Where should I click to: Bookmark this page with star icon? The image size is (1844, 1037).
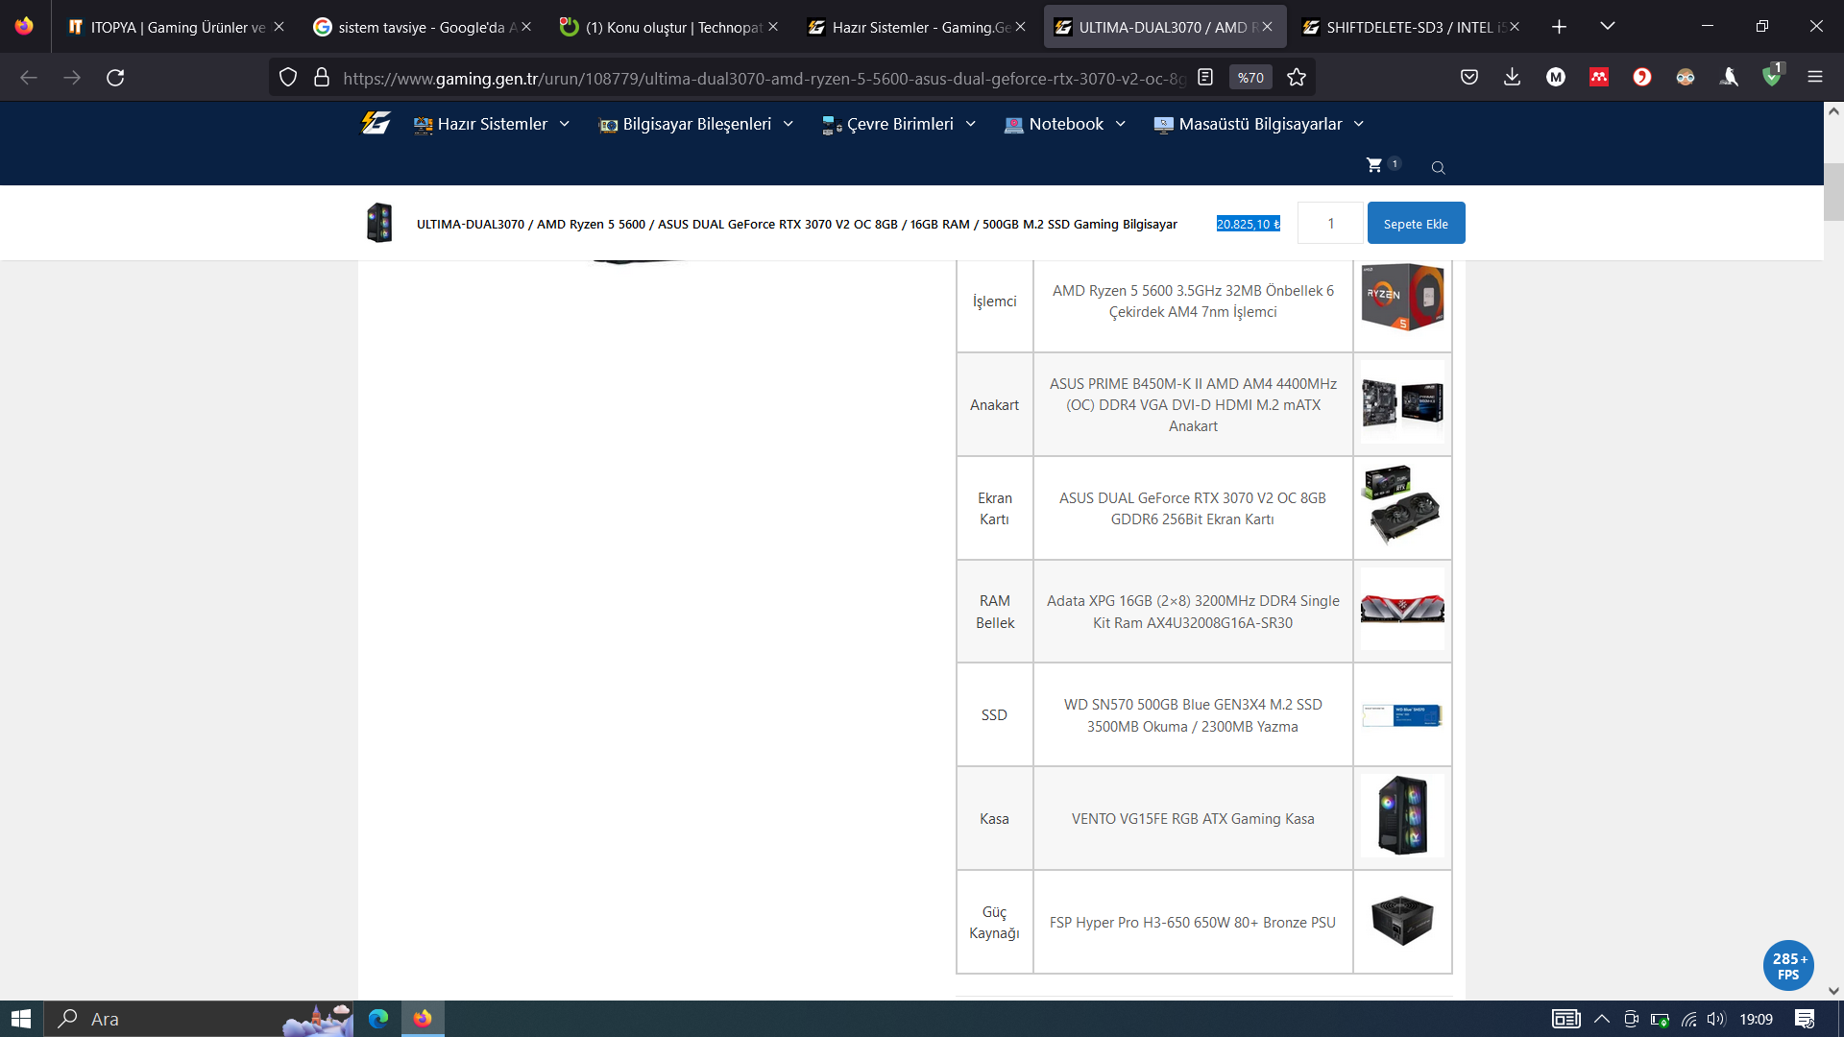(x=1297, y=78)
